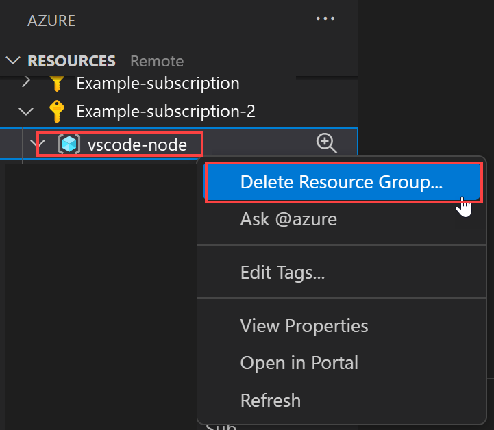The width and height of the screenshot is (494, 430).
Task: Select the vscode-node resource group label
Action: click(137, 144)
